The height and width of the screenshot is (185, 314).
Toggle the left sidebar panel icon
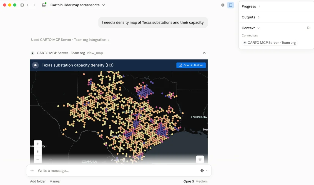pos(22,5)
